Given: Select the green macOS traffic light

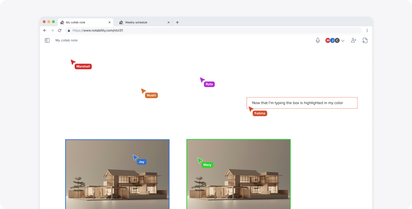Looking at the screenshot, I should click(x=54, y=21).
